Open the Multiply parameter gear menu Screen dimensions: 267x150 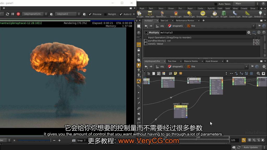click(x=249, y=33)
